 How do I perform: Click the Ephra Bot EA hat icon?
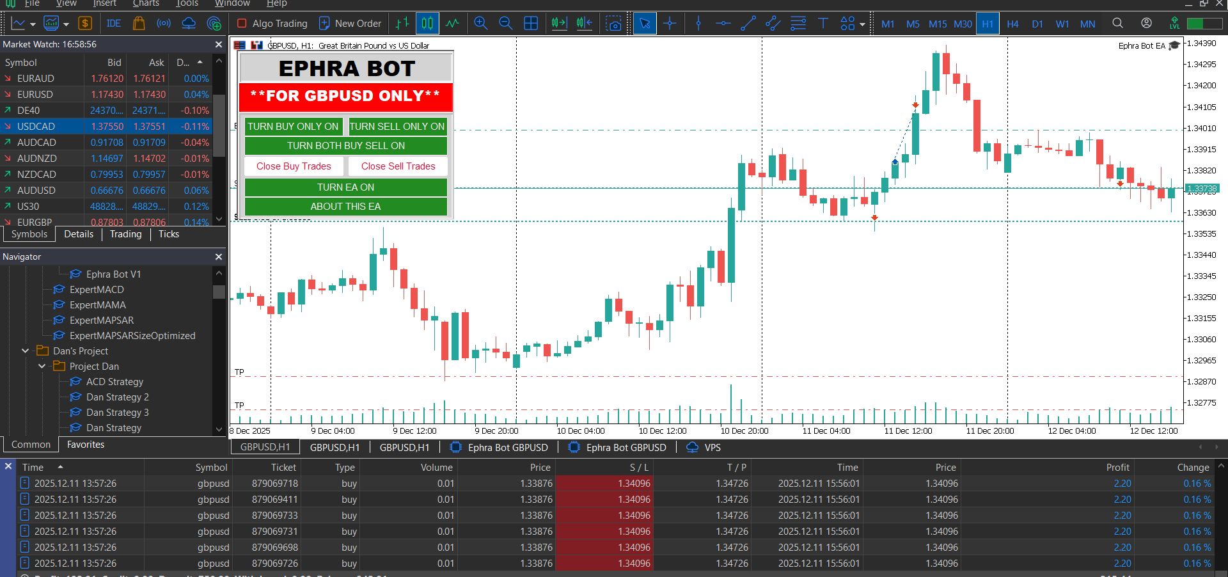tap(1174, 45)
